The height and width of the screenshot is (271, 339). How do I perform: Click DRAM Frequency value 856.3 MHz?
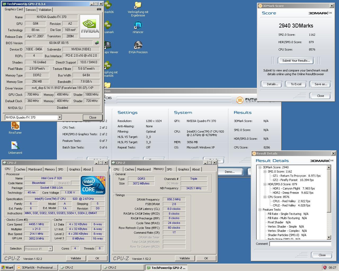point(174,199)
